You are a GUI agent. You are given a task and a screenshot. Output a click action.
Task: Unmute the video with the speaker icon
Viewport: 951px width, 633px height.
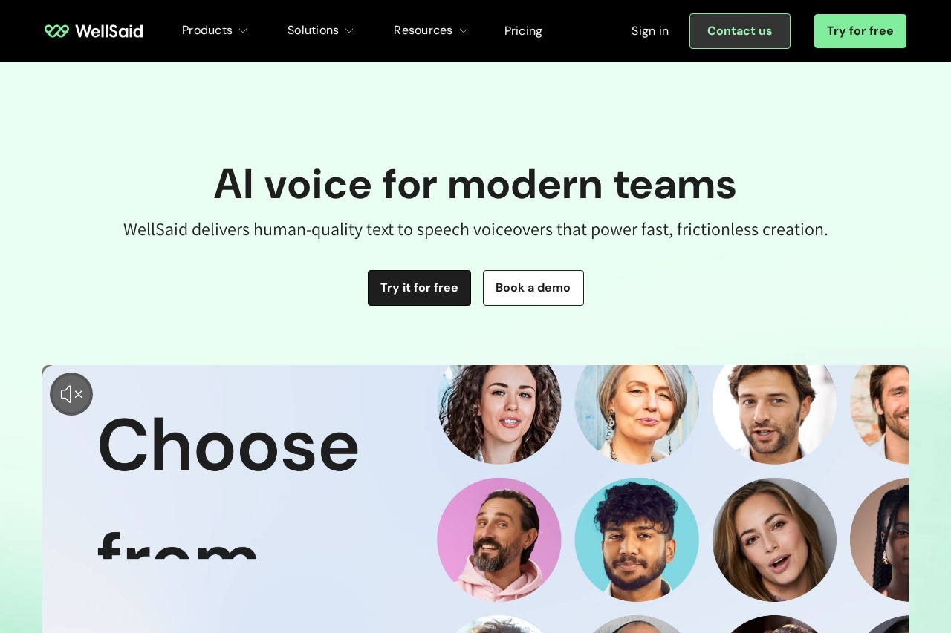click(x=71, y=394)
